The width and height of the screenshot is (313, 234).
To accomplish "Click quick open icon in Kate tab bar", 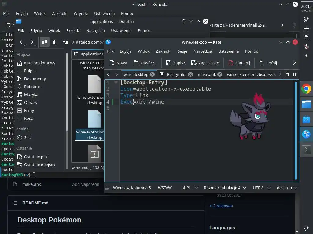I will tap(287, 74).
